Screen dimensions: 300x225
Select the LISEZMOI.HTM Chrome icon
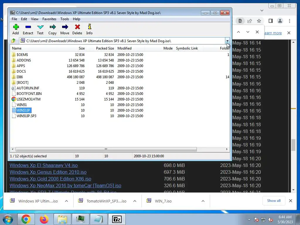(13, 99)
